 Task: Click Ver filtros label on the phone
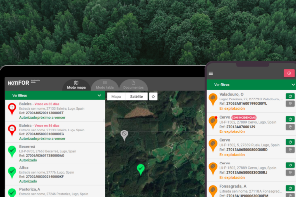[222, 85]
